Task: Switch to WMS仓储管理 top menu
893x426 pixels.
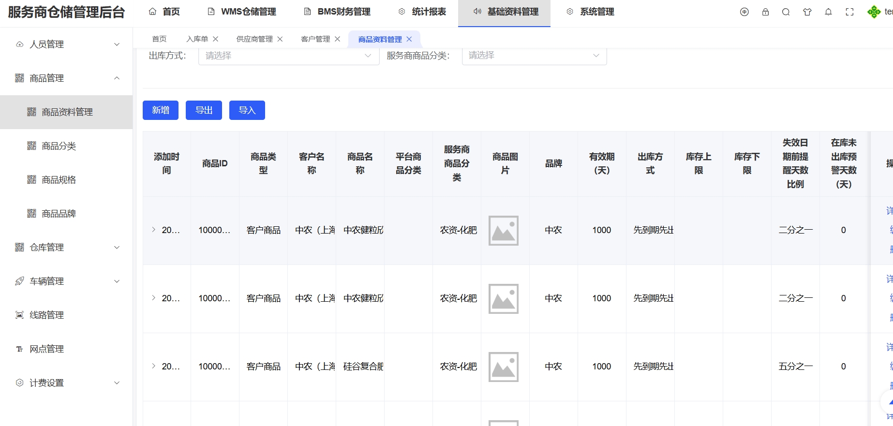Action: pos(242,12)
